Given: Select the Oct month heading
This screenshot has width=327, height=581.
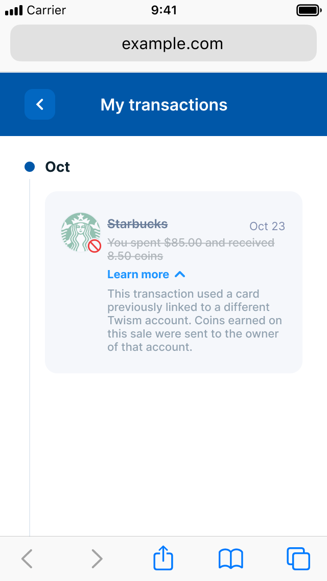Looking at the screenshot, I should tap(57, 167).
